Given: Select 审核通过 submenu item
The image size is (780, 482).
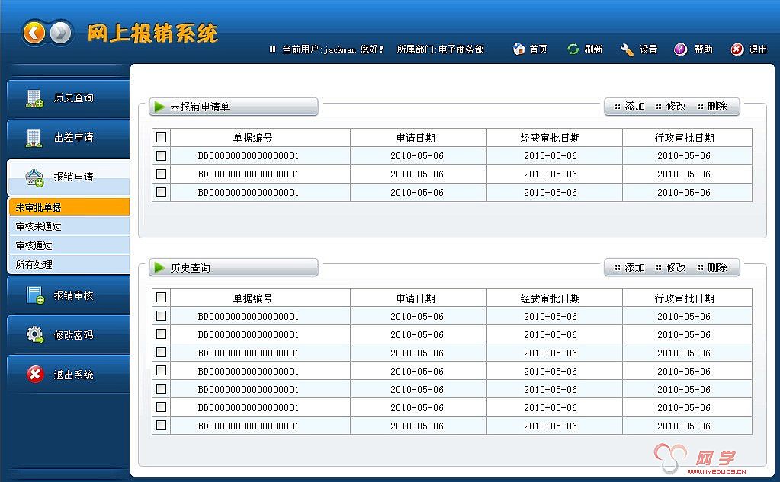Looking at the screenshot, I should pyautogui.click(x=69, y=245).
